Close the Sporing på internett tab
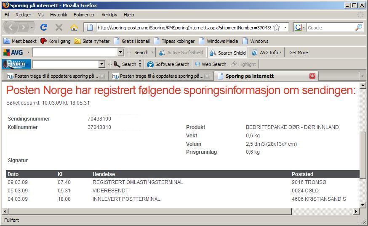368x226 pixels. tap(312, 76)
